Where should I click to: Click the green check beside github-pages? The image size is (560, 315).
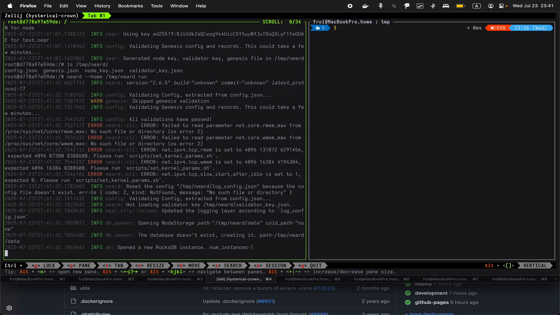click(x=407, y=302)
